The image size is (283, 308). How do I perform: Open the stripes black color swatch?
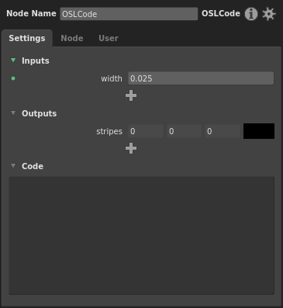pos(259,131)
